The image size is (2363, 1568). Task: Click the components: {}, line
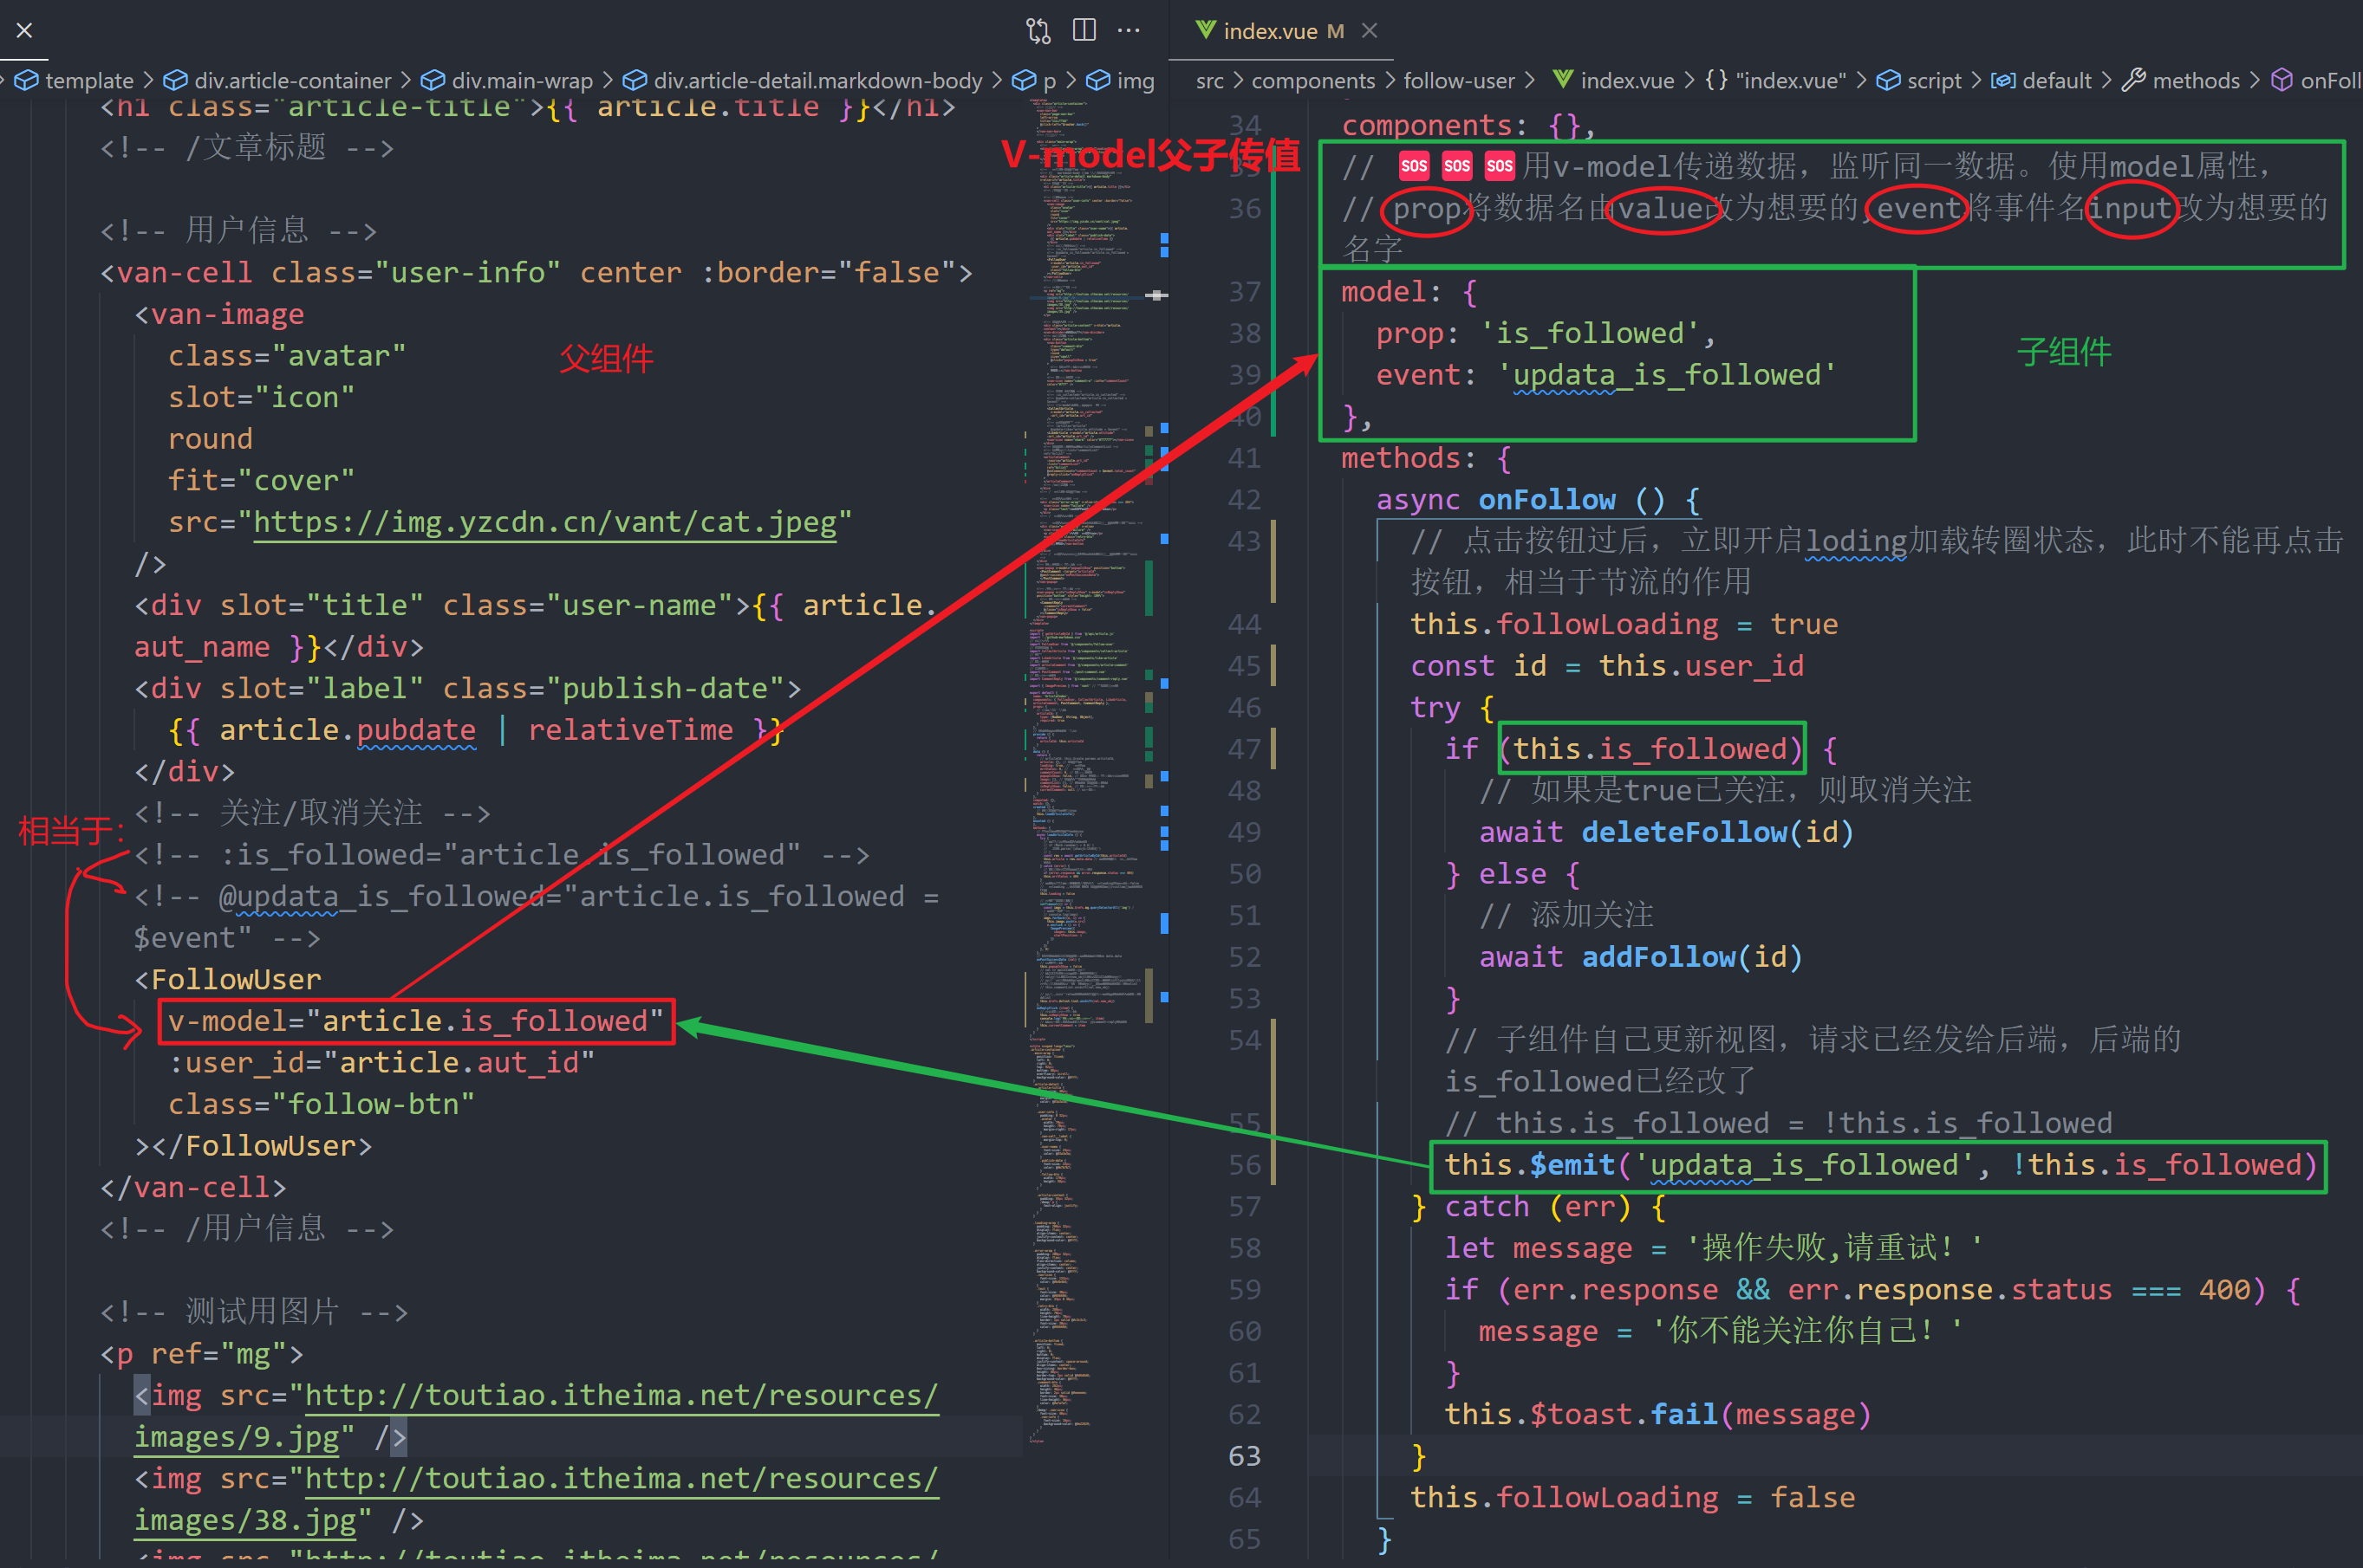(1468, 125)
